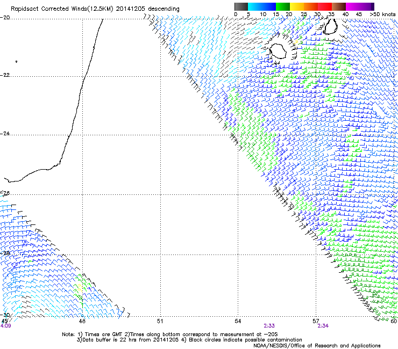Click the purple '2:33' pass time
The width and height of the screenshot is (398, 349).
tap(269, 326)
